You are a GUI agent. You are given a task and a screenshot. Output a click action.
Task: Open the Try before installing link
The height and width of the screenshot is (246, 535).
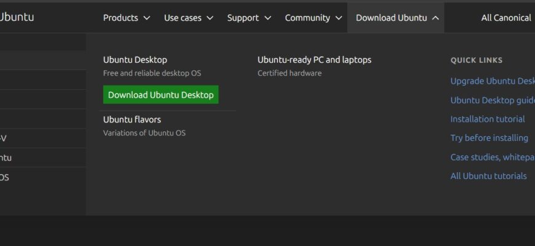[489, 138]
